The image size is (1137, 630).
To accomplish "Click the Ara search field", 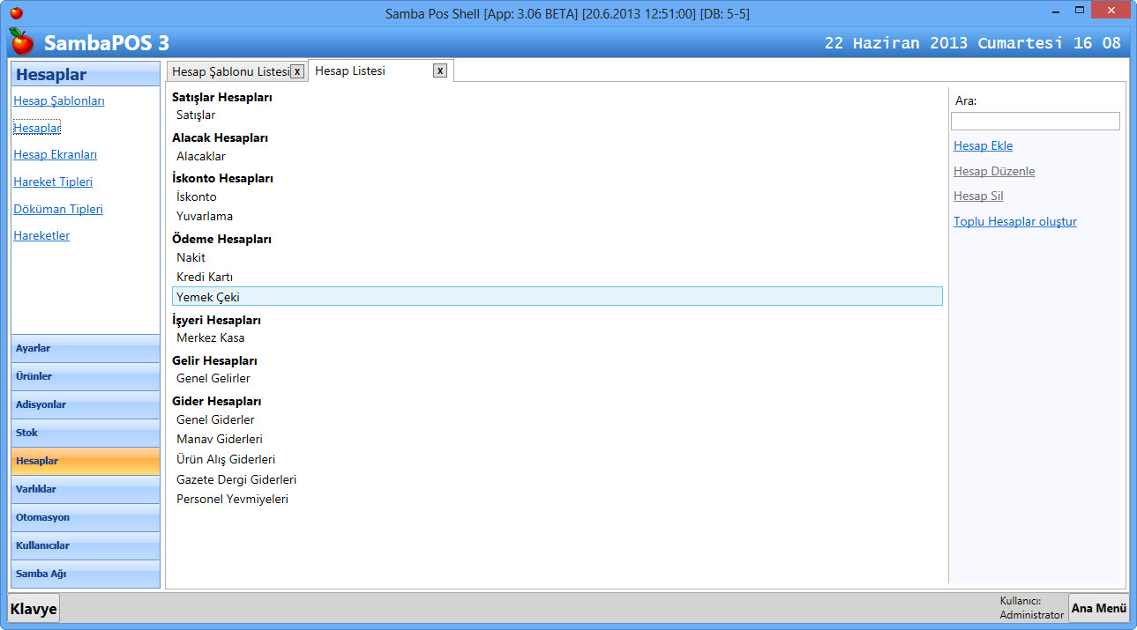I will coord(1035,122).
